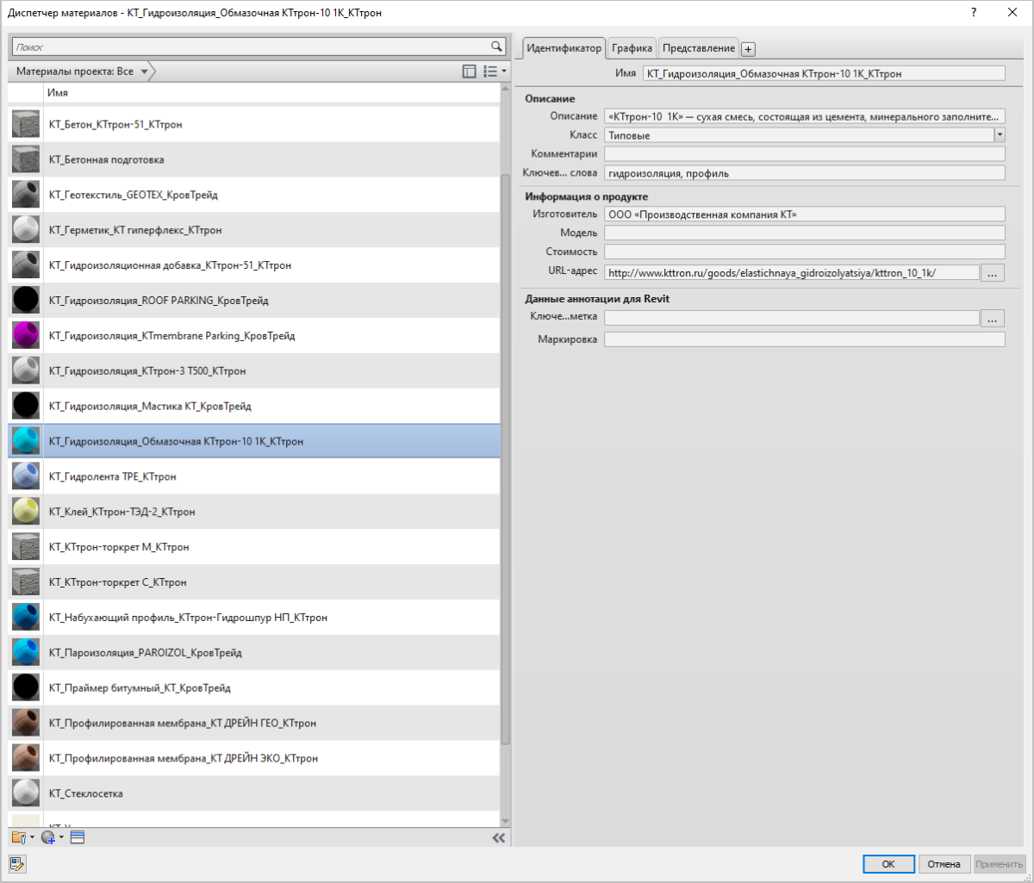The width and height of the screenshot is (1034, 883).
Task: Expand the Класс dropdown
Action: [x=1000, y=135]
